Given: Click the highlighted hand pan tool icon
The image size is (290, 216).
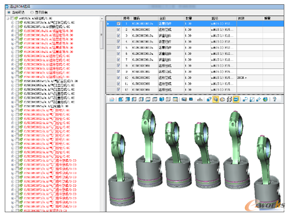Looking at the screenshot, I should [x=216, y=99].
